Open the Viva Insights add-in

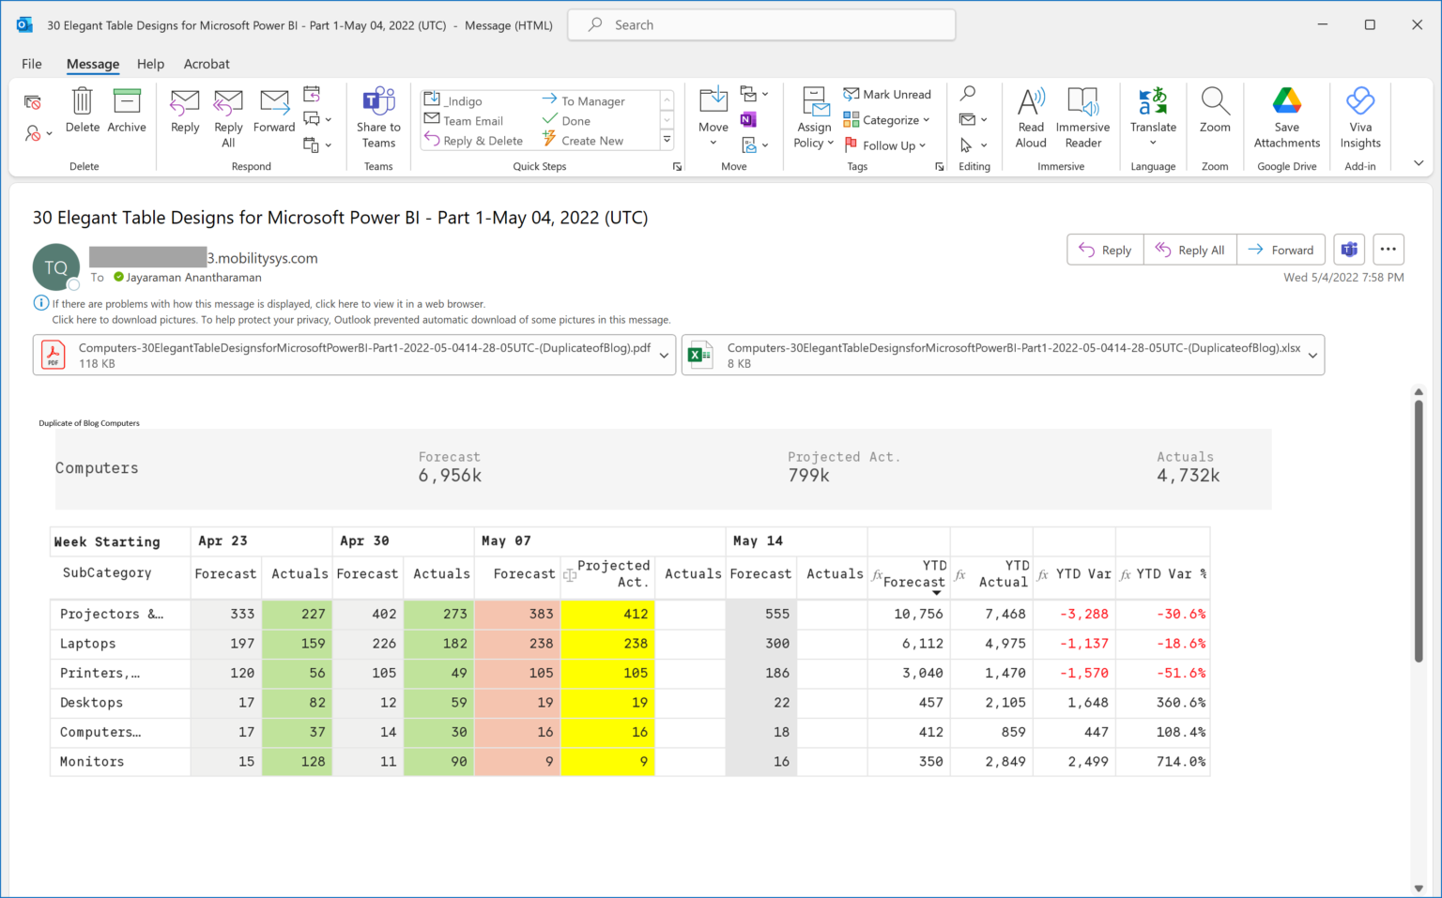[1360, 118]
